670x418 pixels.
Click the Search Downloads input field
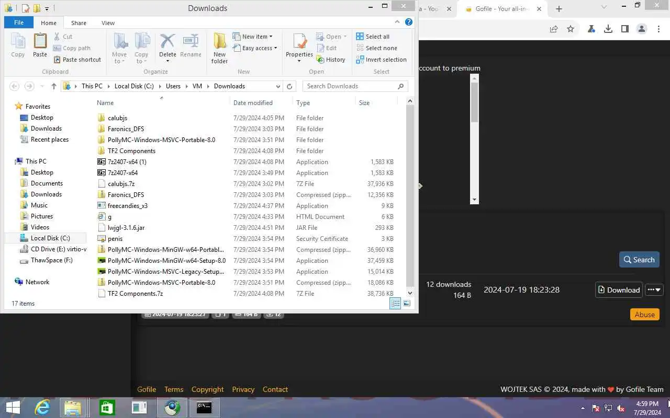click(x=355, y=86)
